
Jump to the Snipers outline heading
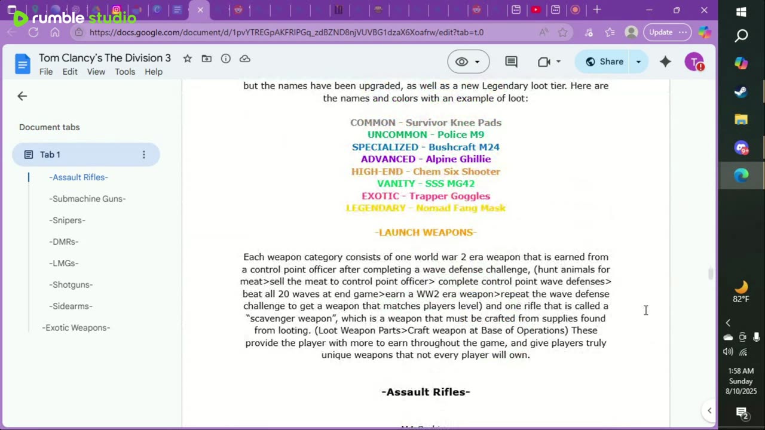(68, 220)
